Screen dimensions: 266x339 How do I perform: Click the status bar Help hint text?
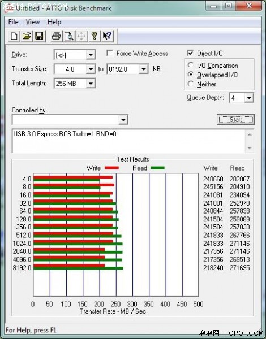pos(31,330)
